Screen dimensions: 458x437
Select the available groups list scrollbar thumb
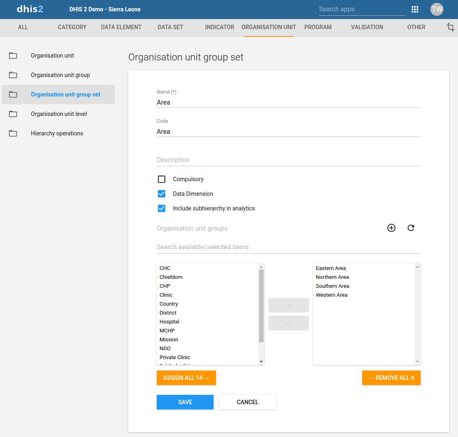point(261,306)
